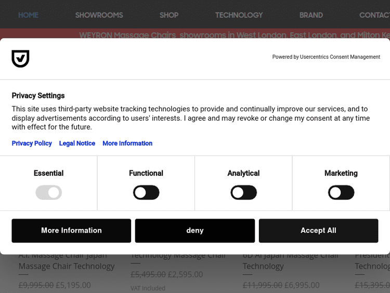Click the Usercentrics shield logo icon
Screen dimensions: 390x293
pyautogui.click(x=20, y=59)
